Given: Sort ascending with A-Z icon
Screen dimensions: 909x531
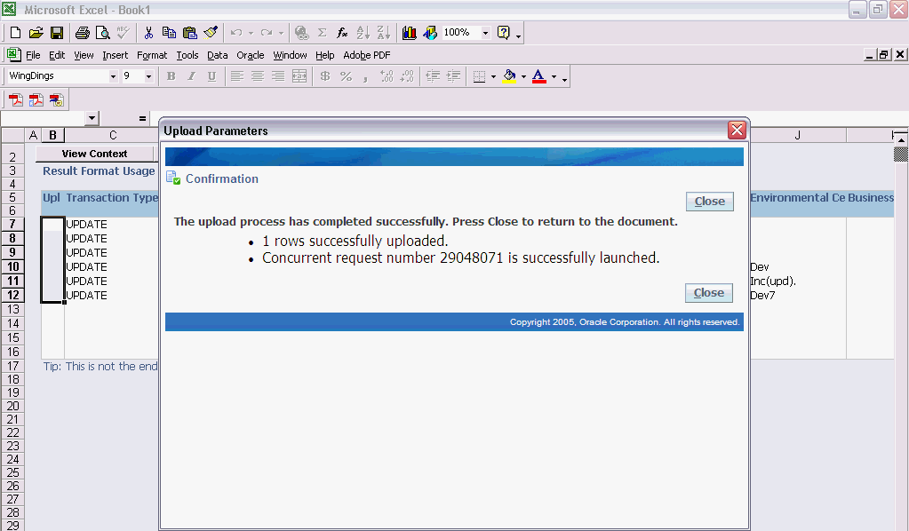Looking at the screenshot, I should [x=363, y=33].
